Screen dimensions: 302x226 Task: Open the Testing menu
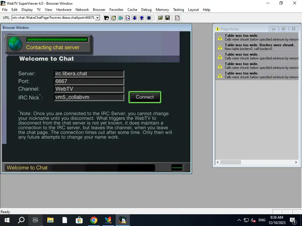pyautogui.click(x=178, y=10)
